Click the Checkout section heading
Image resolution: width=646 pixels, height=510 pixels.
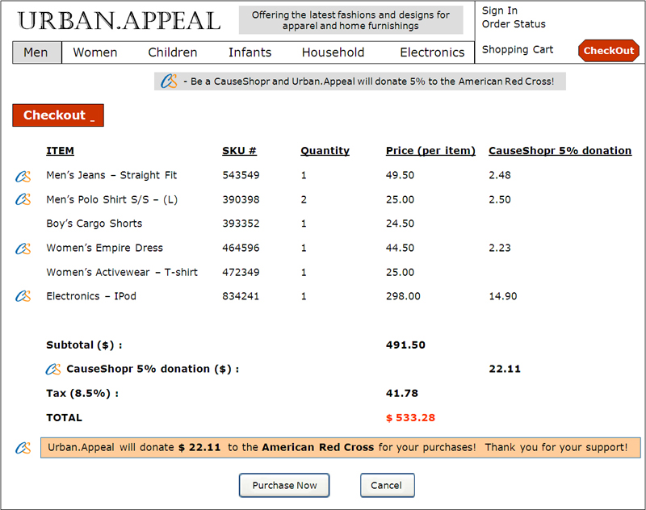pyautogui.click(x=58, y=115)
